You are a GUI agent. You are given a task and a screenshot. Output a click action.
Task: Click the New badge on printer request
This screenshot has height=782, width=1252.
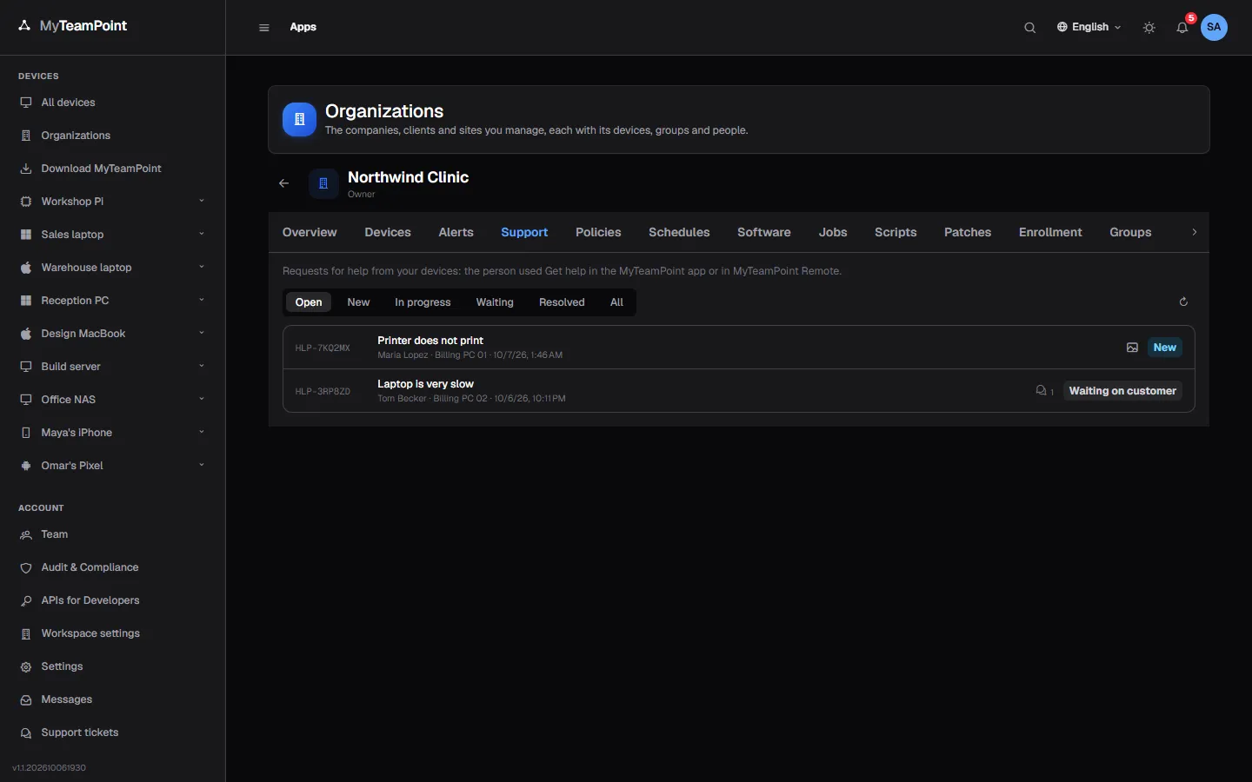1165,348
